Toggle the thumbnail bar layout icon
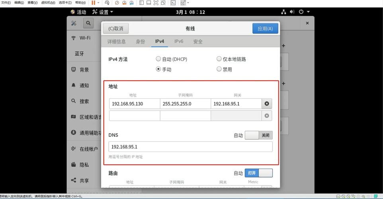Viewport: 383px width, 199px height. click(x=149, y=3)
